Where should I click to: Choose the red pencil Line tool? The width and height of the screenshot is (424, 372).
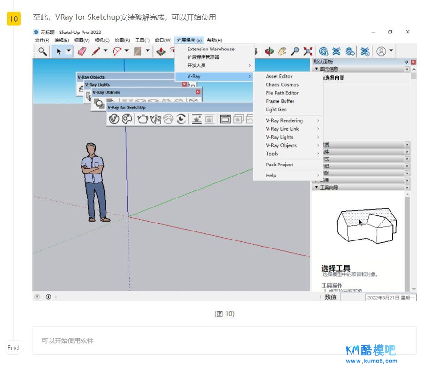point(96,51)
